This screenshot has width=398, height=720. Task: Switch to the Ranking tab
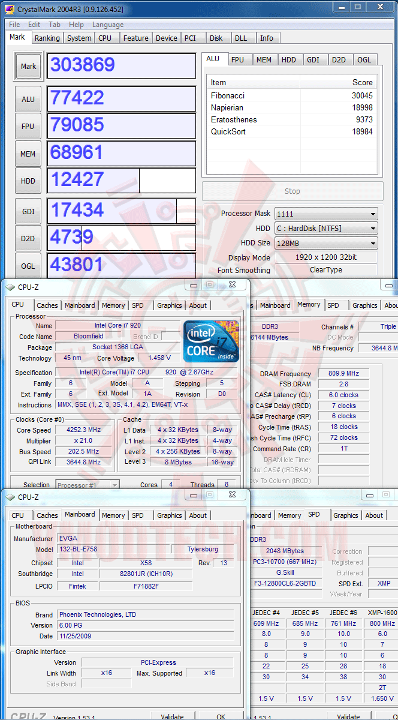[47, 38]
